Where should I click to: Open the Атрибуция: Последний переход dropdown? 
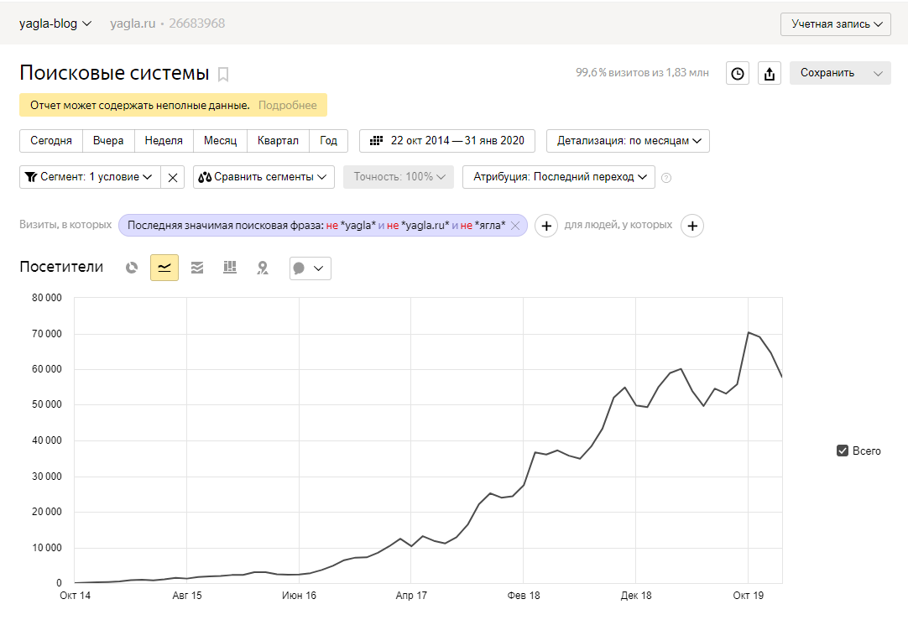click(558, 177)
